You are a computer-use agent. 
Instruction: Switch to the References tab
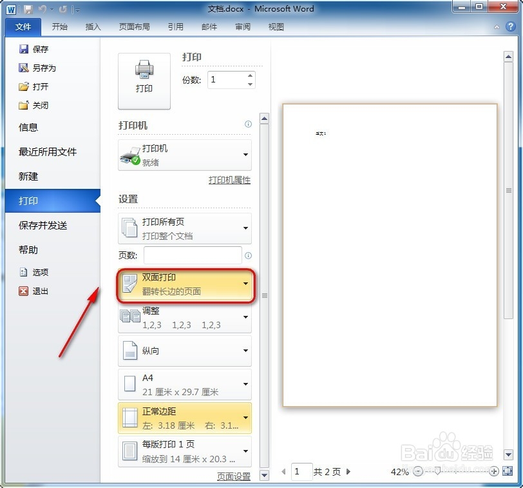coord(175,26)
